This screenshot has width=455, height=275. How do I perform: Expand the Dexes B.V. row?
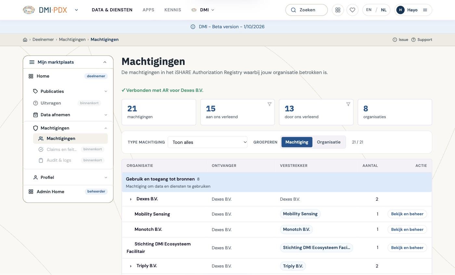(x=131, y=199)
